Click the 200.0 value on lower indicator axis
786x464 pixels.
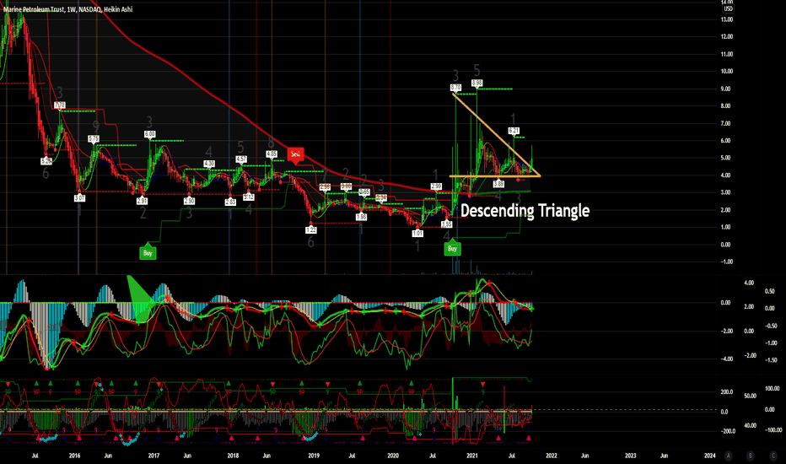(727, 392)
